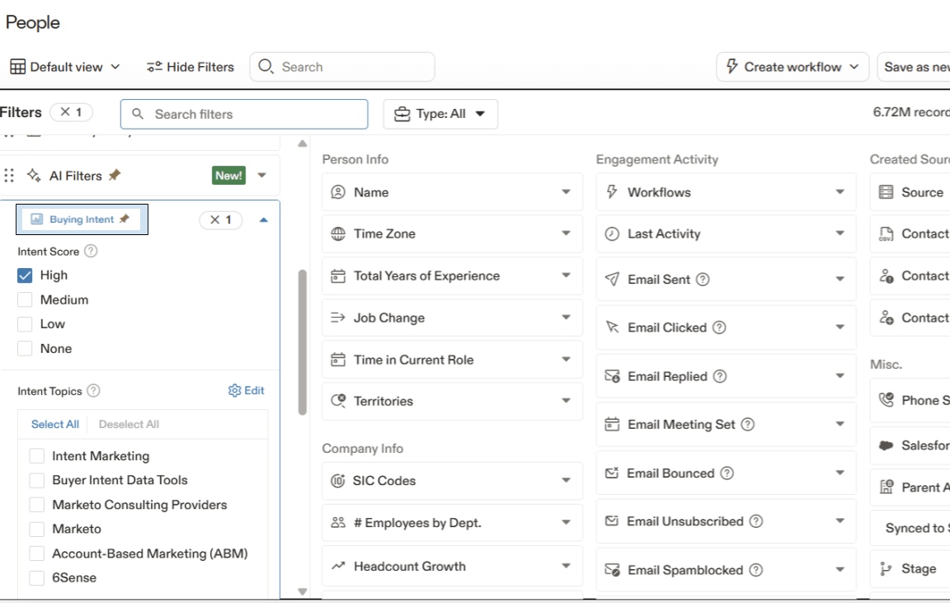
Task: Click the Buying Intent filter tag
Action: click(x=81, y=219)
